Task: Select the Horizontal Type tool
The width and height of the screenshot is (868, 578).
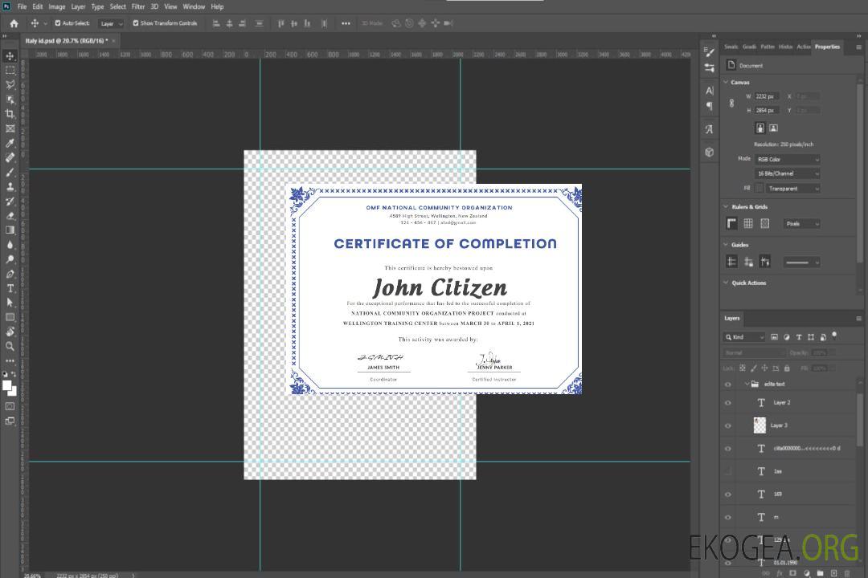Action: [x=10, y=288]
